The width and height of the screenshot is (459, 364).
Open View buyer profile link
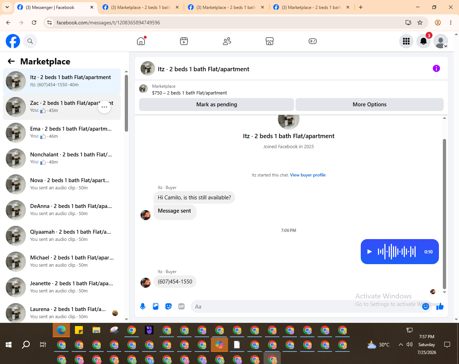point(308,175)
